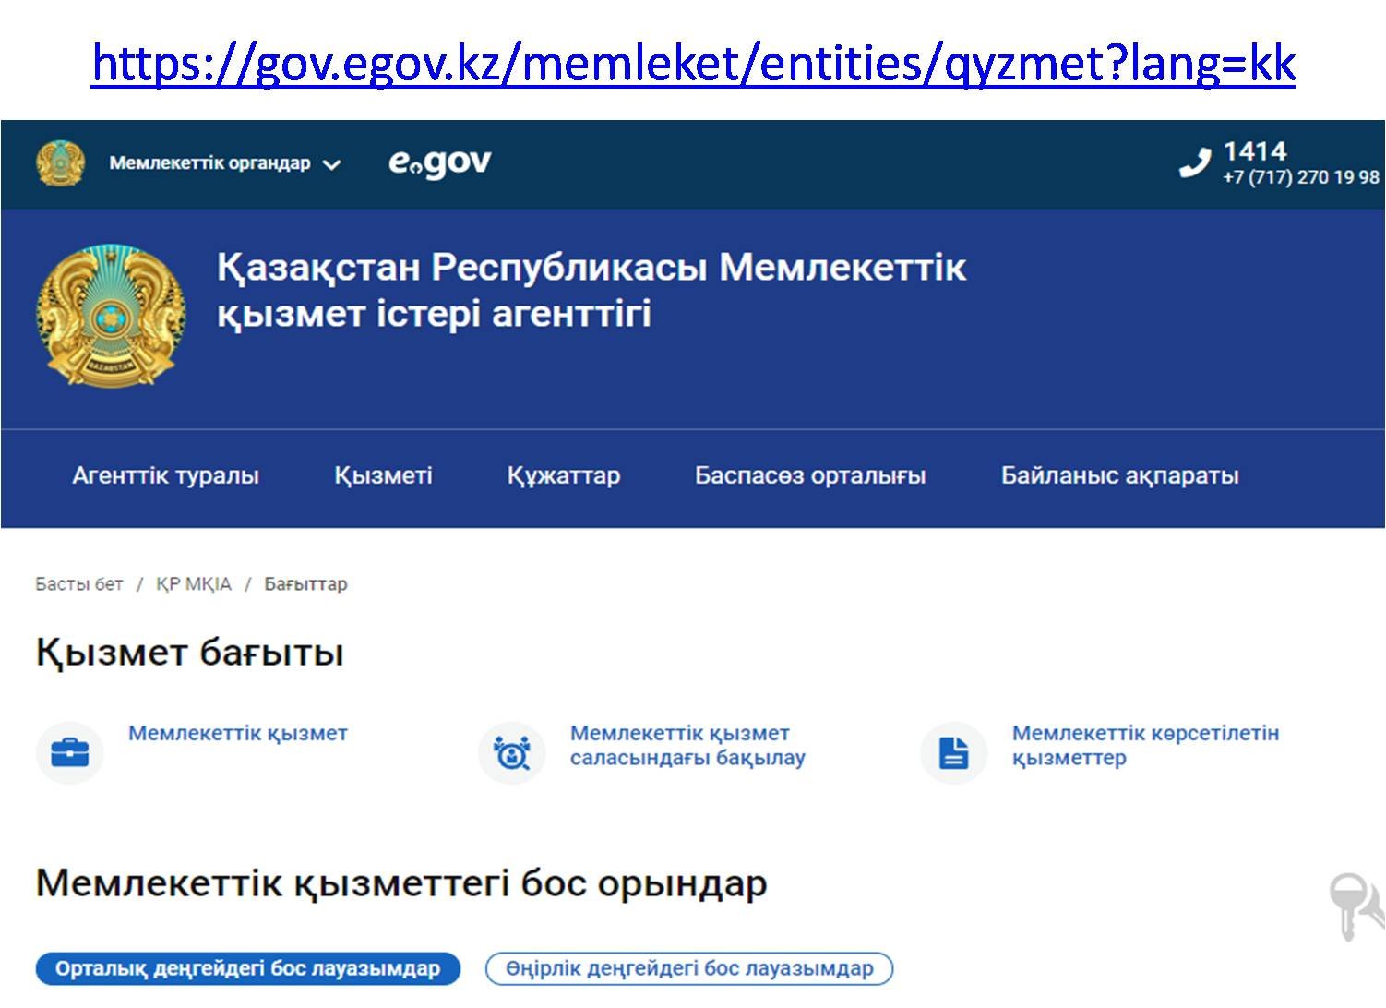Viewport: 1386px width, 1008px height.
Task: Click the ҚР МҚІА breadcrumb link
Action: click(194, 584)
